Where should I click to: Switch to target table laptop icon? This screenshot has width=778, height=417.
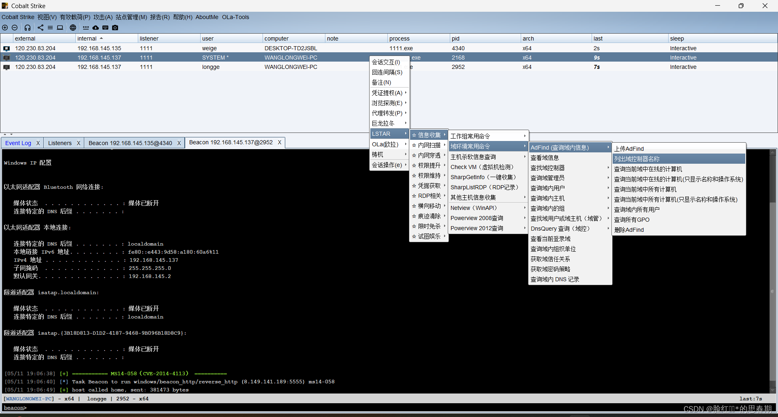click(x=60, y=28)
